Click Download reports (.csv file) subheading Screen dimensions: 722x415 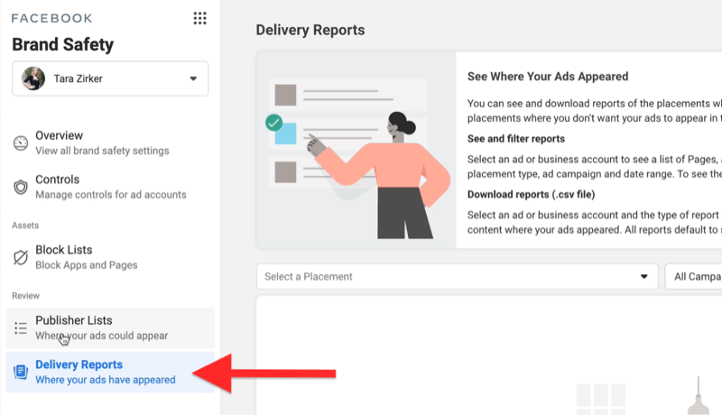click(x=532, y=195)
